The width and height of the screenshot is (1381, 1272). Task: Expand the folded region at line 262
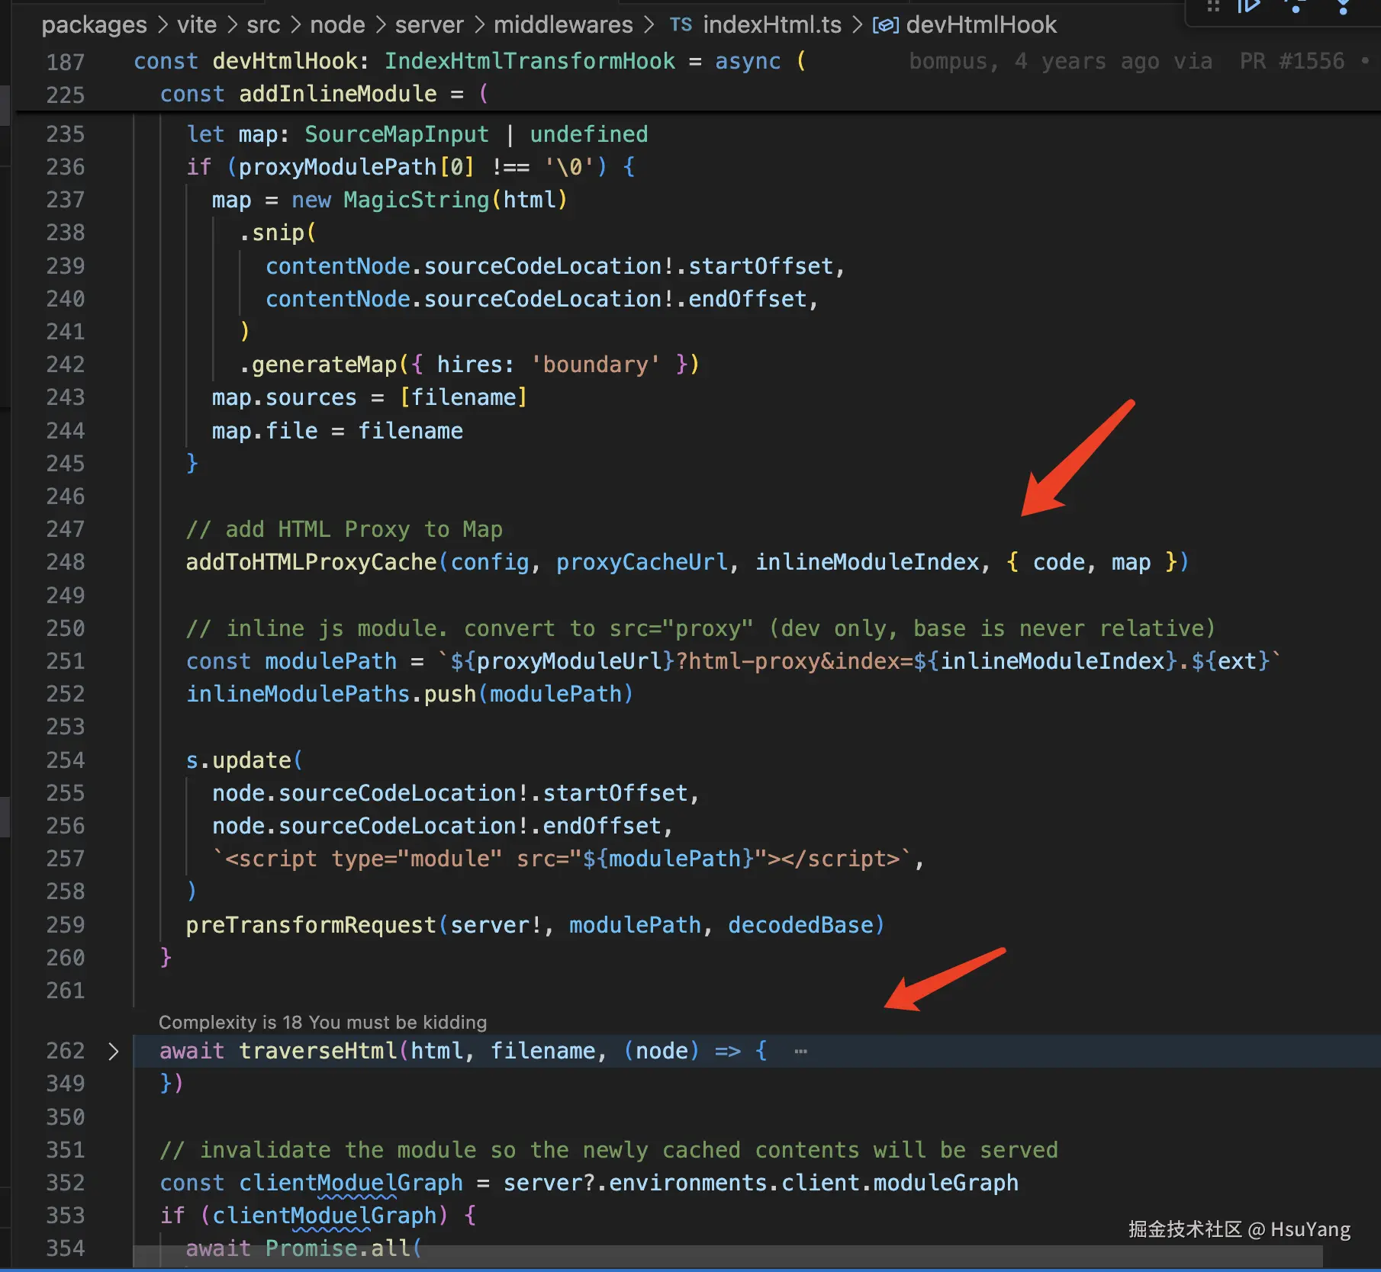point(113,1052)
